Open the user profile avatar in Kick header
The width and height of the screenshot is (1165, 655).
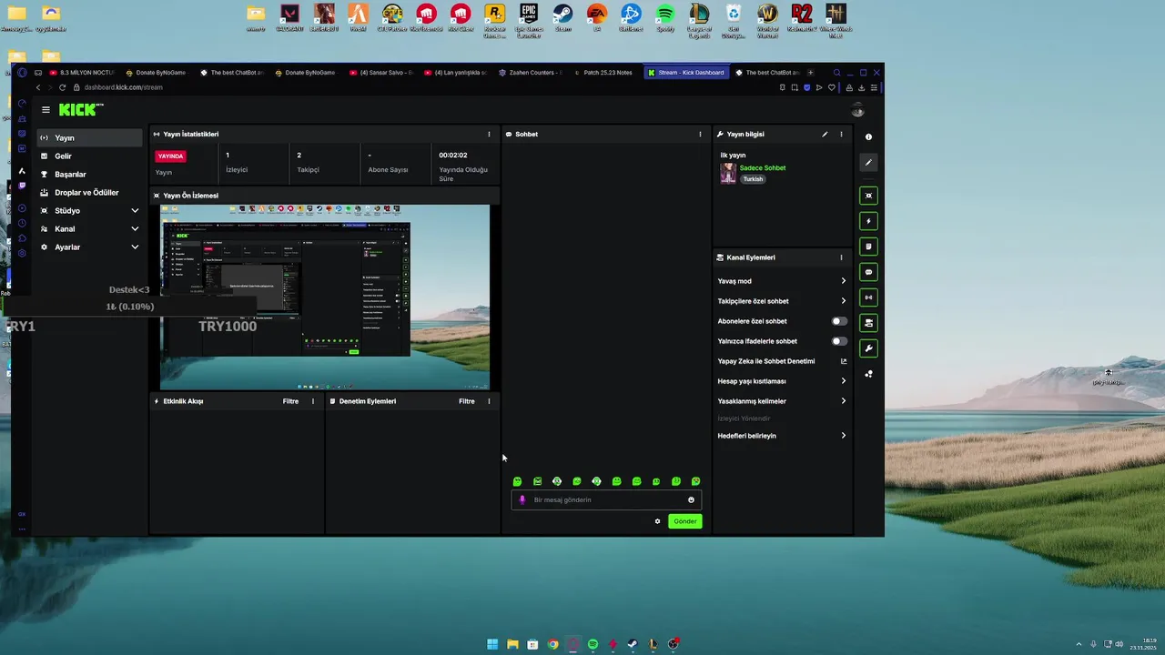click(857, 110)
